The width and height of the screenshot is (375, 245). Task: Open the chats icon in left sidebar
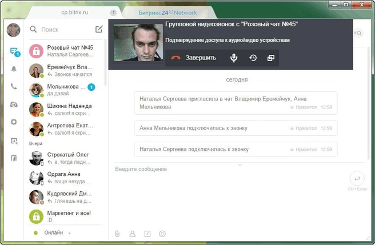14,51
